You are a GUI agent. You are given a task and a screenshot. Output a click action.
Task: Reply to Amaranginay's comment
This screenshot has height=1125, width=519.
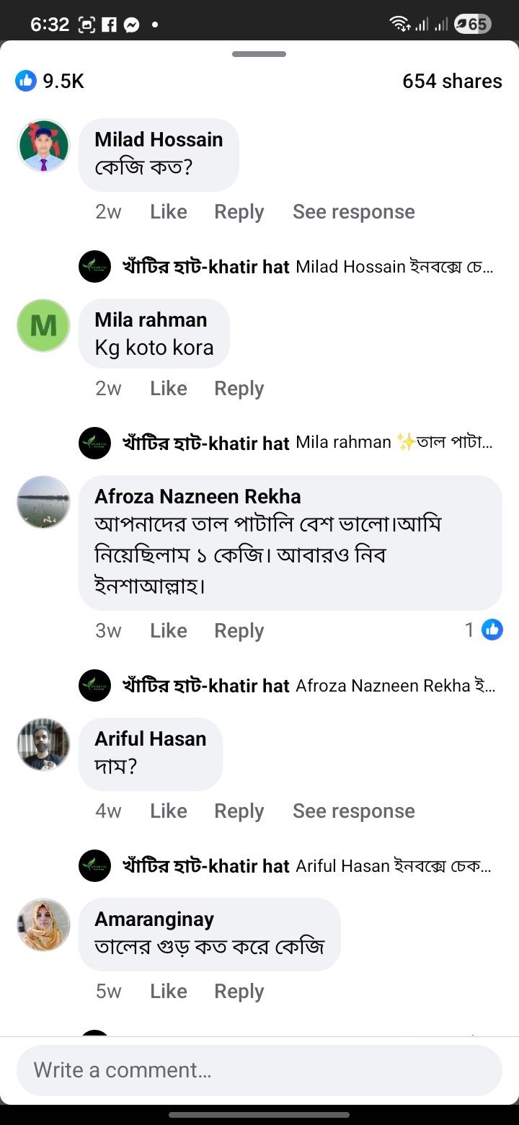click(239, 992)
